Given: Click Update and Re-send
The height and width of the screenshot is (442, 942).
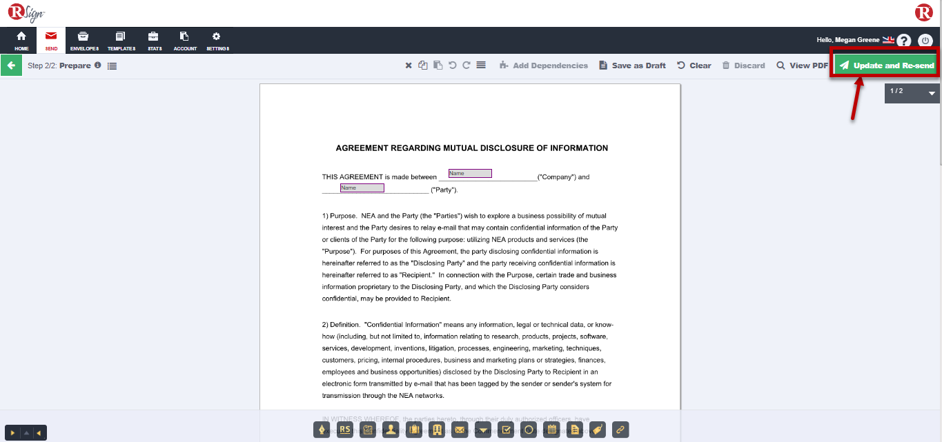Looking at the screenshot, I should coord(886,66).
